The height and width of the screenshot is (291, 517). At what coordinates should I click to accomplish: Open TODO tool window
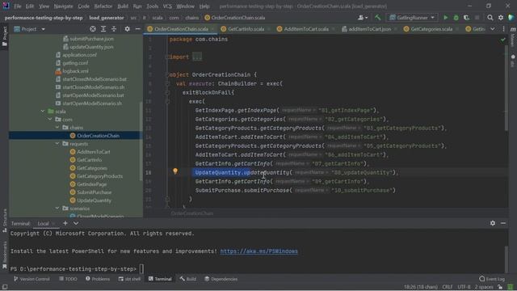tap(68, 279)
